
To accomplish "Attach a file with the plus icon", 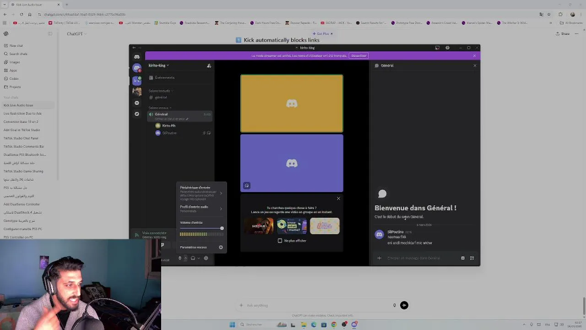I will point(379,258).
